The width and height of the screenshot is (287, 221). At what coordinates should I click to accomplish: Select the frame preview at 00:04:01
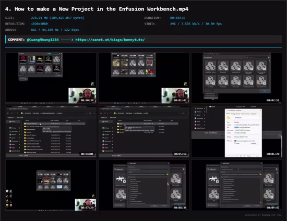point(51,132)
